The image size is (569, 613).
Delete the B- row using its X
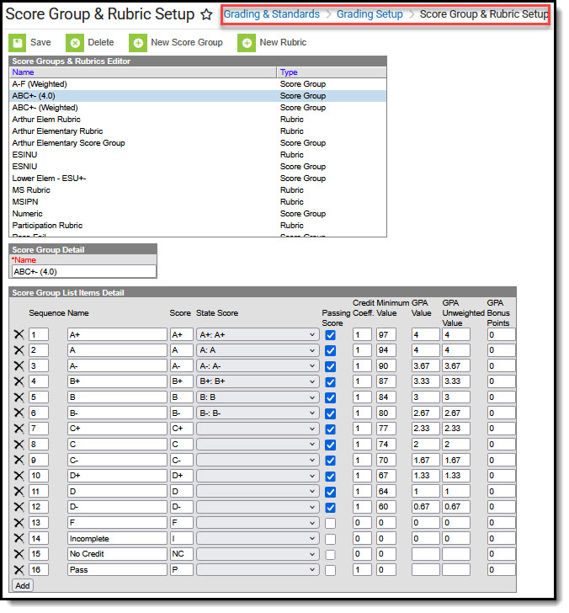19,413
